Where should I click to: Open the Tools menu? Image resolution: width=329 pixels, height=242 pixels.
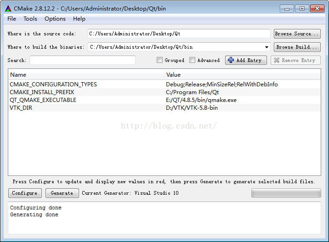coord(30,19)
